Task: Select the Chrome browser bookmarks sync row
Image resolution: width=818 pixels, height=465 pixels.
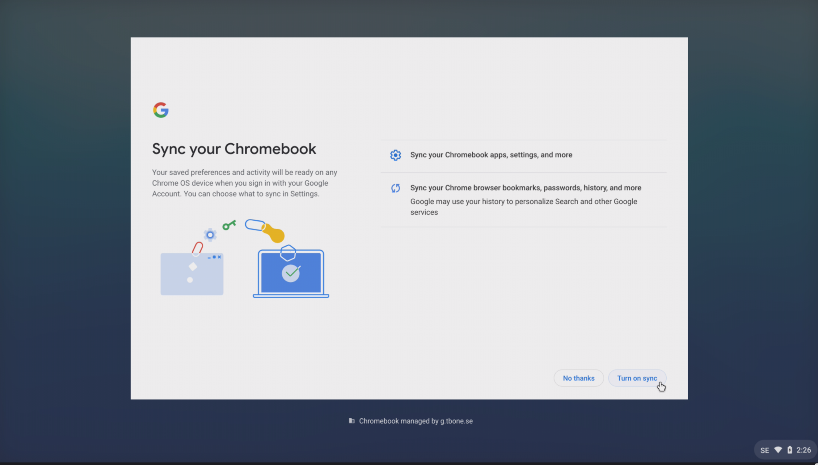Action: point(525,188)
